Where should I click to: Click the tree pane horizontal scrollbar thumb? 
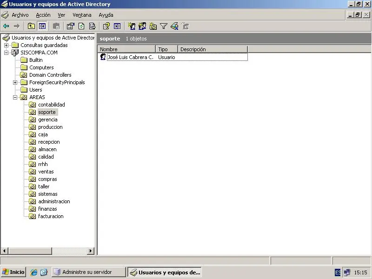(x=30, y=251)
